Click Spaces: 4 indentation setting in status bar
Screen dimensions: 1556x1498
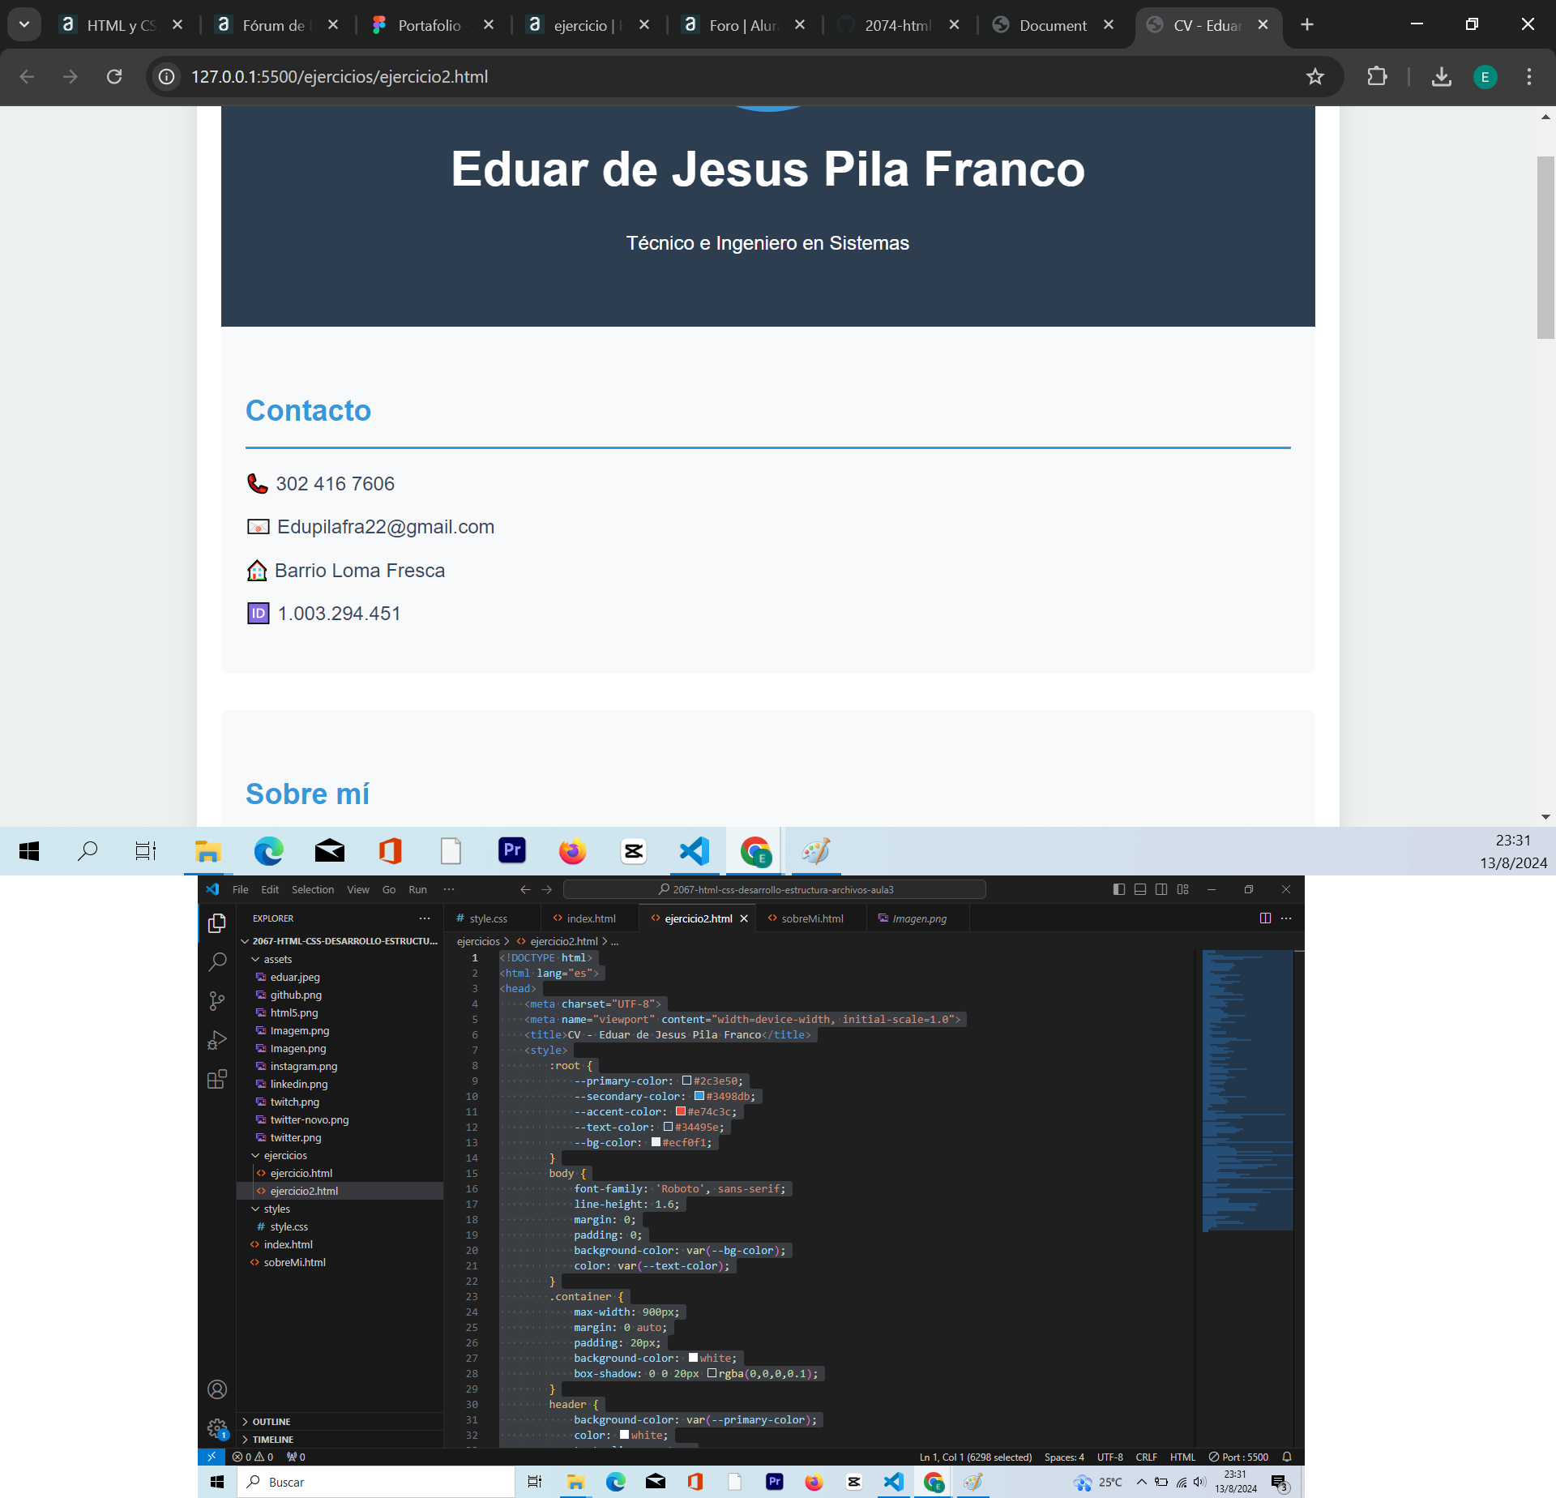click(1064, 1457)
